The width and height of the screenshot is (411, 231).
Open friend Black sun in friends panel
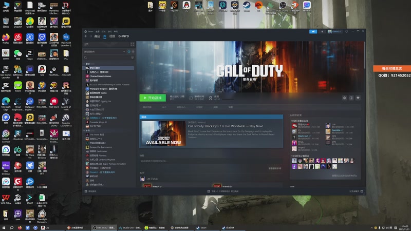coord(303,136)
